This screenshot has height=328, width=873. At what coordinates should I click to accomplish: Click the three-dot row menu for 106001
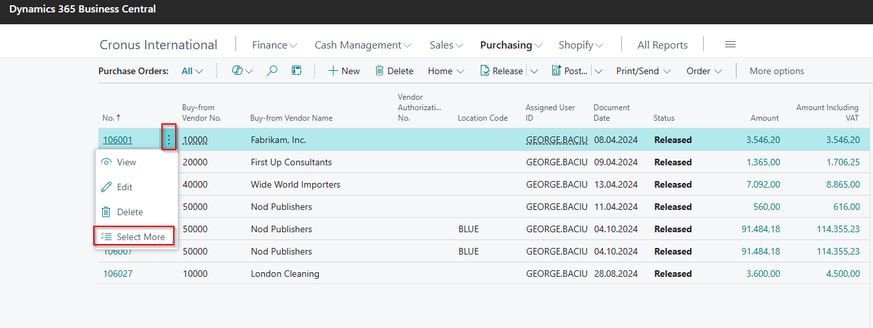click(x=169, y=139)
